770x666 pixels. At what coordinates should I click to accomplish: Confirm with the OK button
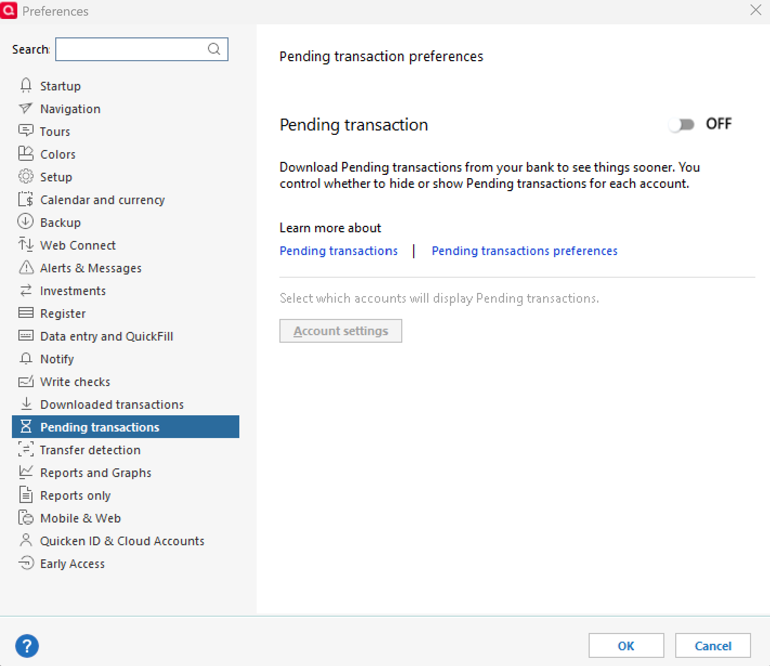click(x=626, y=645)
